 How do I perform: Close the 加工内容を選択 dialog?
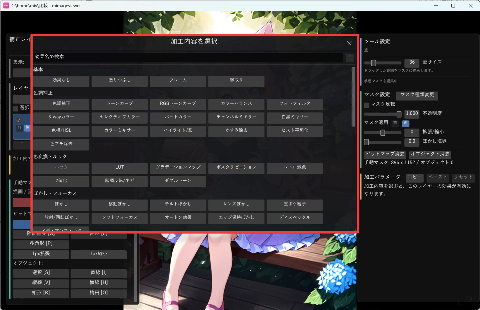click(x=349, y=43)
